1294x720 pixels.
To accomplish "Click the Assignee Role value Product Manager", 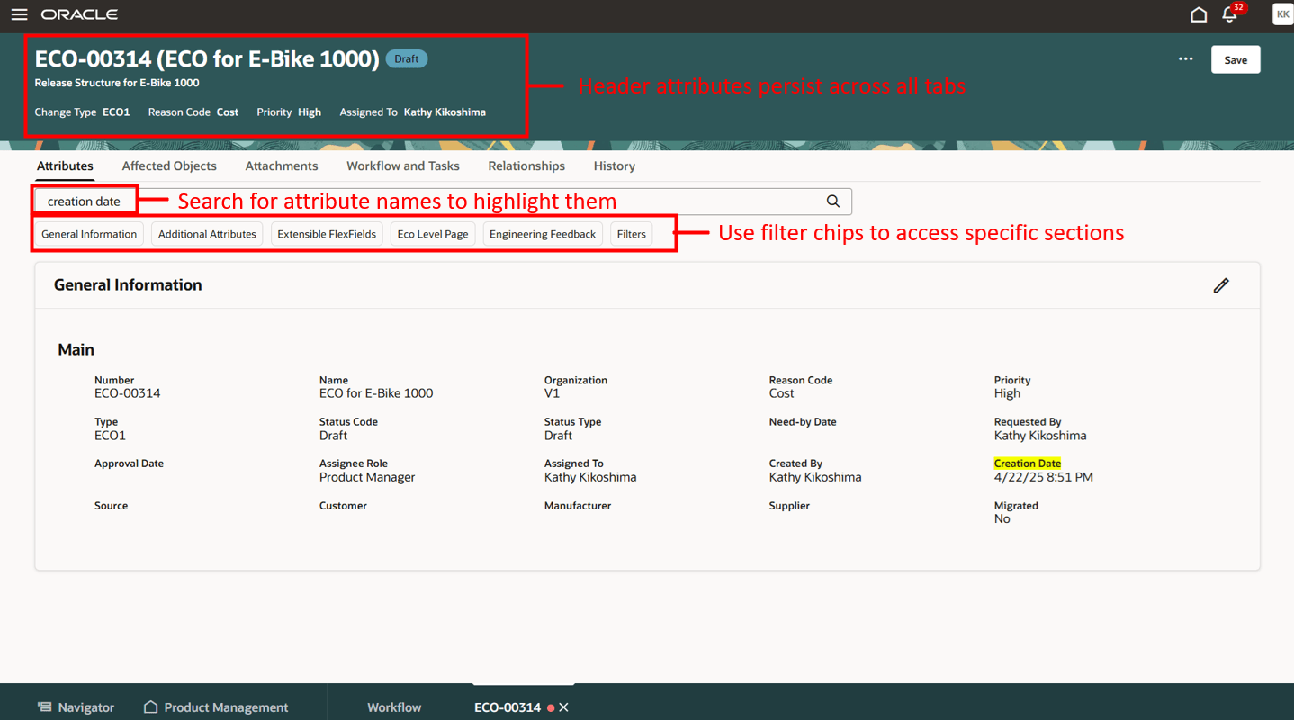I will 367,477.
